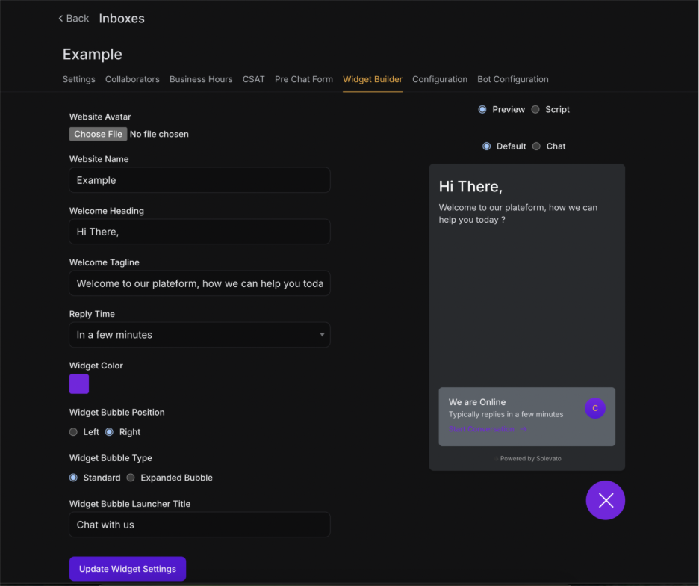Select the Default view radio button
Image resolution: width=699 pixels, height=586 pixels.
click(x=486, y=146)
